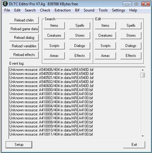Select the A410005/404 log entry line
Screen dimensions: 152x153
pos(51,110)
